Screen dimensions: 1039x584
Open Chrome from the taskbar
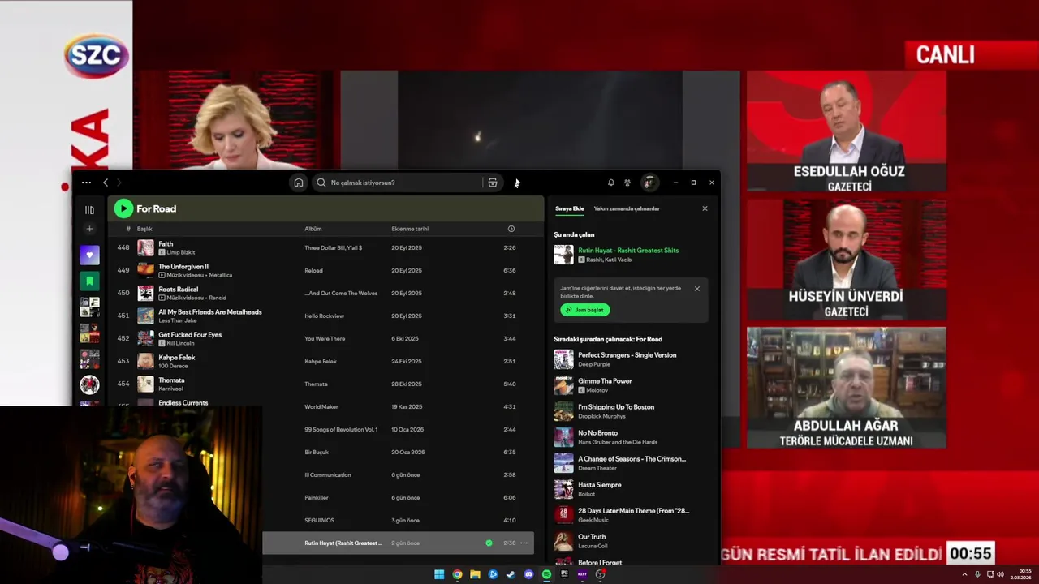pos(457,574)
